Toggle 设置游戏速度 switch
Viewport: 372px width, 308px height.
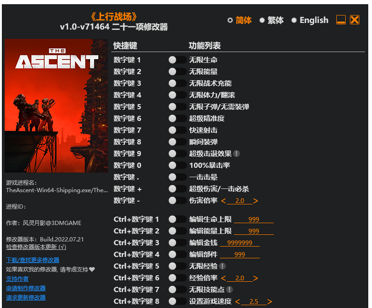[x=177, y=301]
